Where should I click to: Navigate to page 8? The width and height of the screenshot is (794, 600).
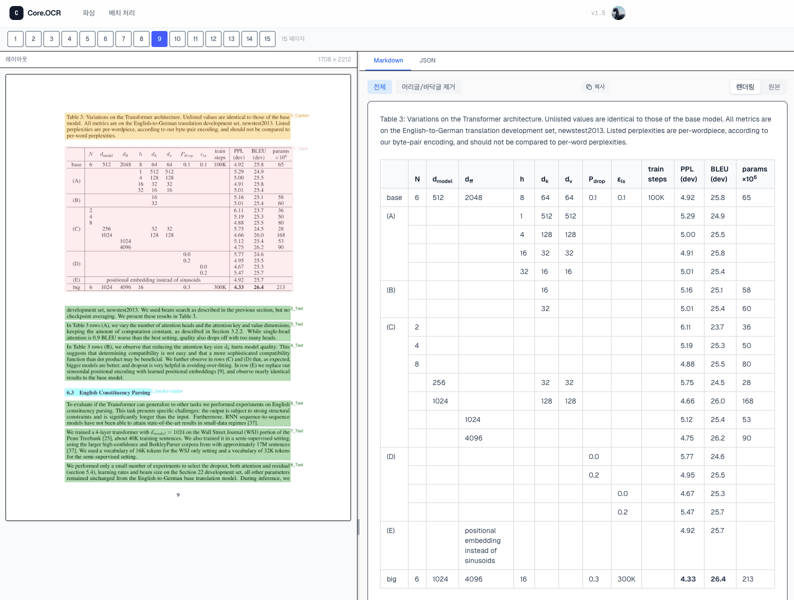pyautogui.click(x=141, y=39)
